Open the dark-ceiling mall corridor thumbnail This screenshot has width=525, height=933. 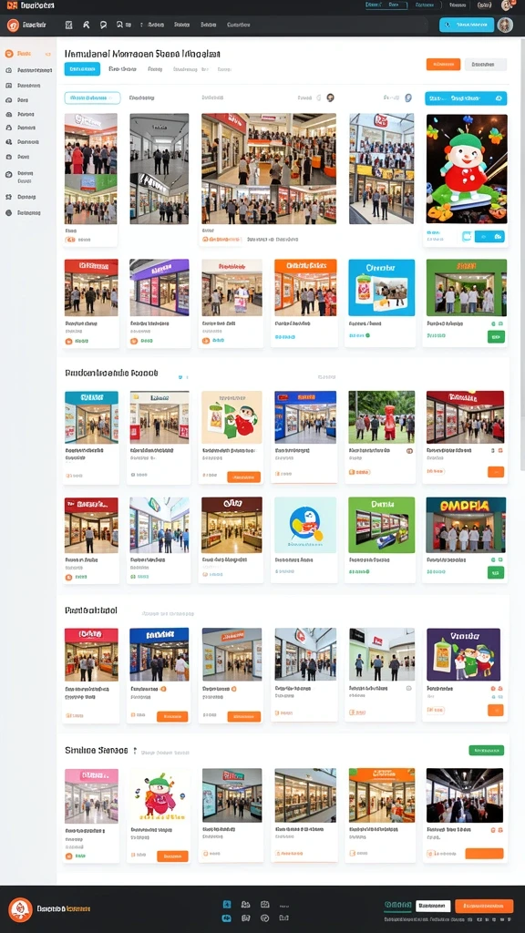[464, 795]
